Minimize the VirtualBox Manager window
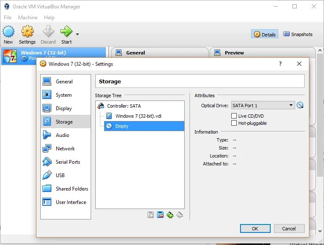This screenshot has width=324, height=245. [276, 6]
